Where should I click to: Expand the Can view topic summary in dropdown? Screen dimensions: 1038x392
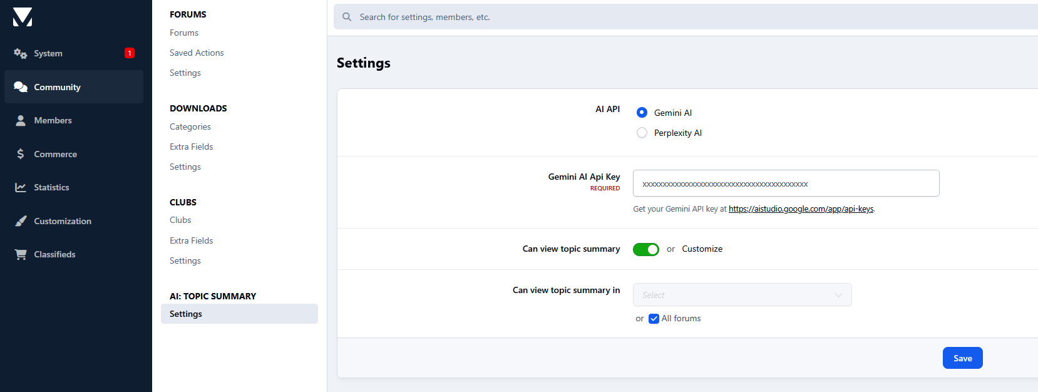742,295
